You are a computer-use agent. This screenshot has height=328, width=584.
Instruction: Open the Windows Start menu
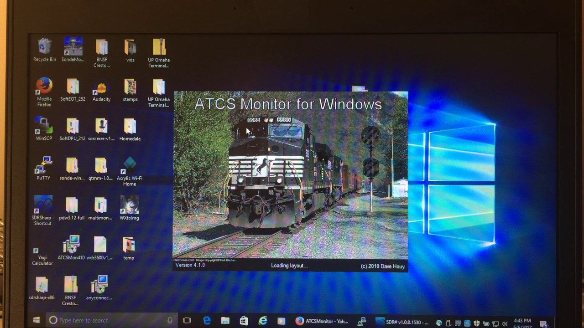(36, 320)
